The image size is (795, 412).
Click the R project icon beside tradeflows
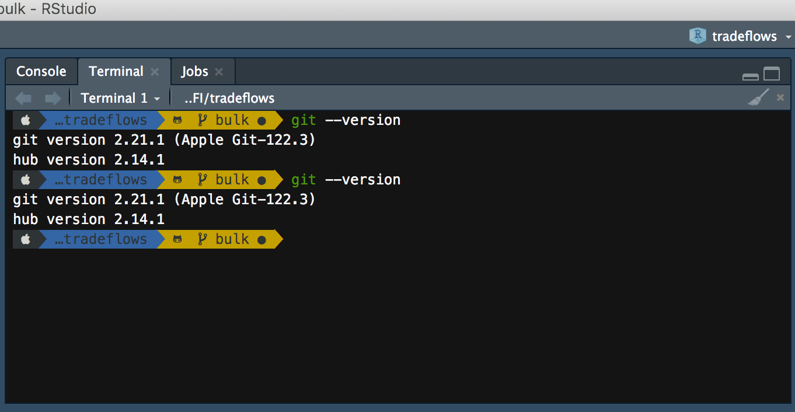tap(697, 36)
